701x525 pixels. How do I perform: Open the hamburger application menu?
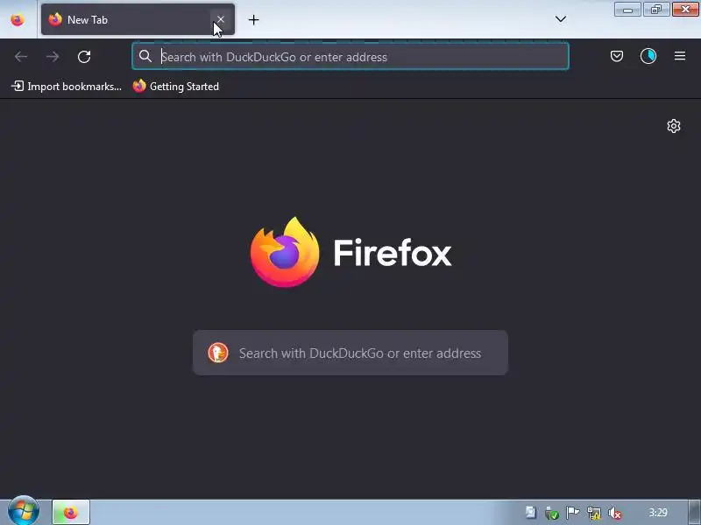coord(680,56)
